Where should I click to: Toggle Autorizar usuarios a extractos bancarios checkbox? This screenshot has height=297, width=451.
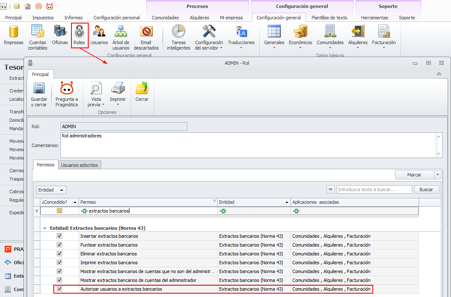coord(60,289)
